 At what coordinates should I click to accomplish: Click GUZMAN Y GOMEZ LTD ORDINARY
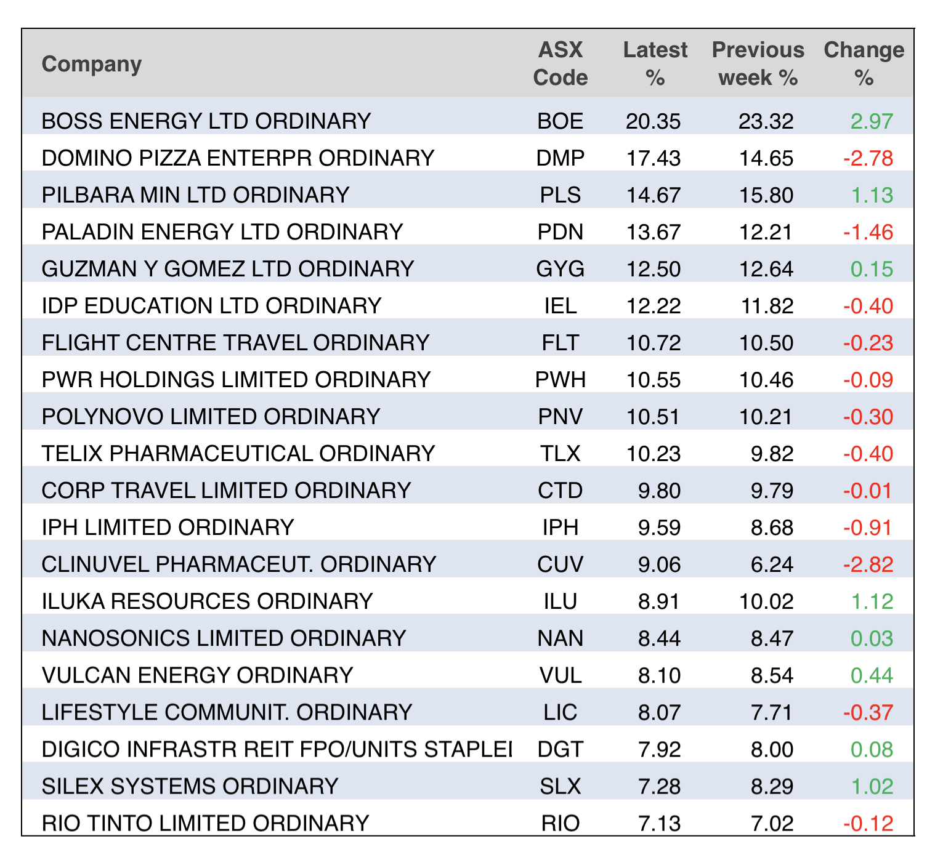click(228, 269)
